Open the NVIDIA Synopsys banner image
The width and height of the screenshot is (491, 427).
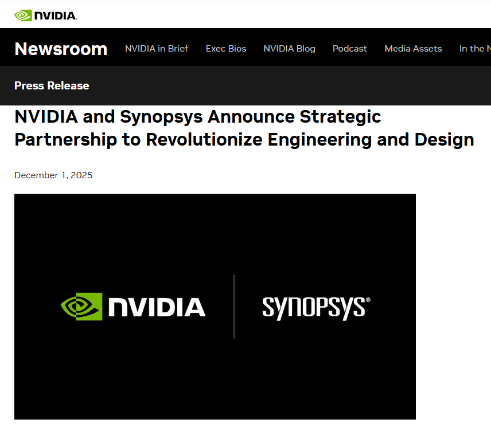point(215,307)
